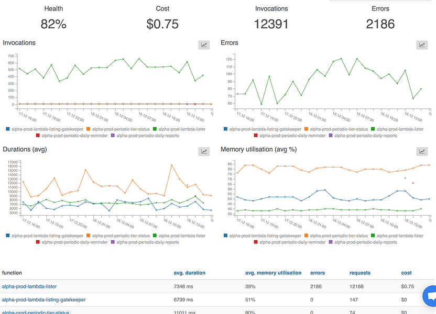Sort the table by the cost column

point(406,273)
